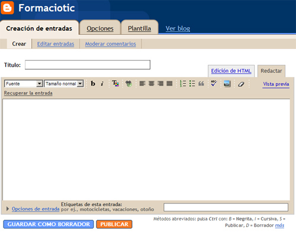Open the Ver blog link
Viewport: 296px width, 233px height.
click(x=178, y=28)
